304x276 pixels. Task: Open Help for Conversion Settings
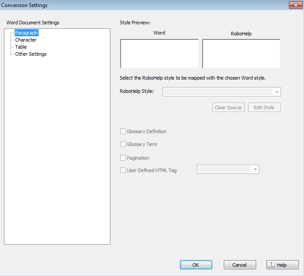coord(282,265)
